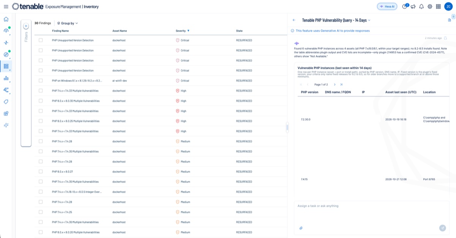Open the megaphone announcements icon
This screenshot has width=456, height=238.
pos(413,6)
